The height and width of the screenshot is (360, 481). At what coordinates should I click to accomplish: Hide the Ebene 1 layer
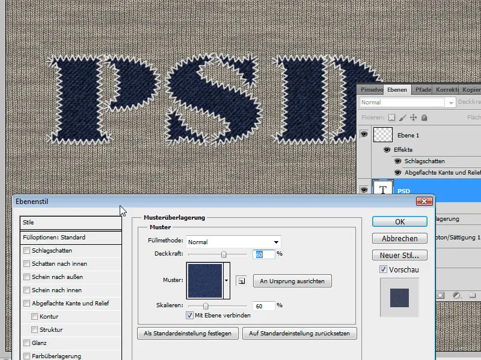tap(364, 134)
